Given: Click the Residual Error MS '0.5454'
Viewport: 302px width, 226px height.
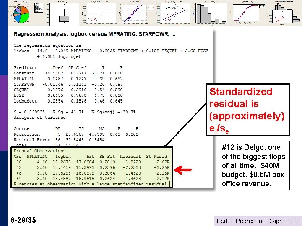Looking at the screenshot, I should click(x=97, y=140).
